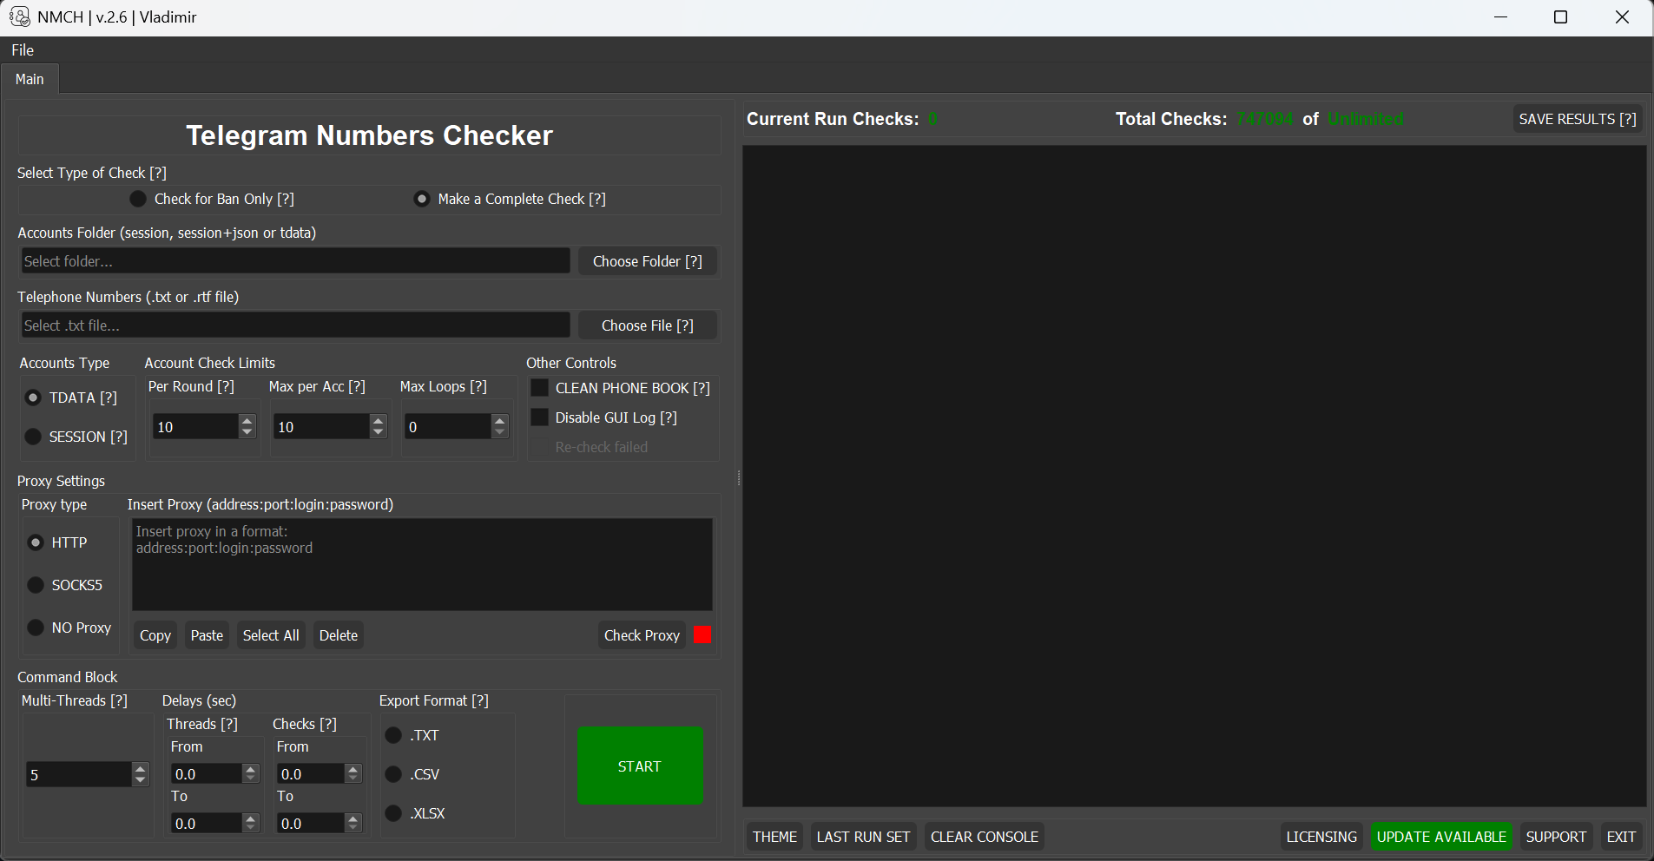Click Choose File button

point(648,325)
